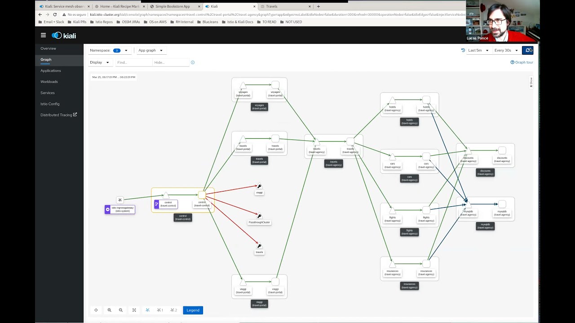Click the time range history icon
The width and height of the screenshot is (575, 323).
[x=463, y=50]
